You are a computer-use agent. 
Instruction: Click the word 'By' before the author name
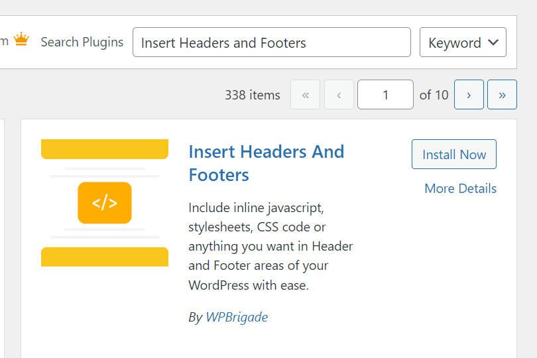pyautogui.click(x=195, y=317)
